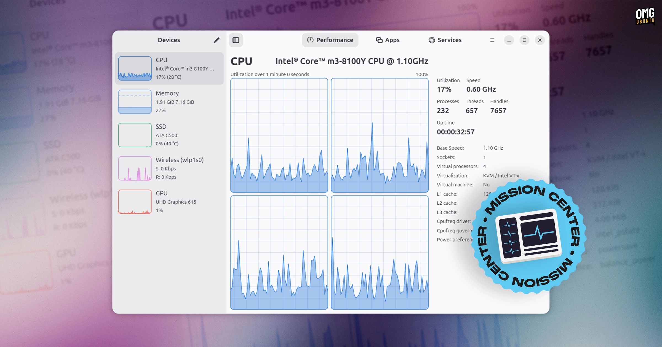
Task: Switch to the Apps tab
Action: [x=388, y=40]
